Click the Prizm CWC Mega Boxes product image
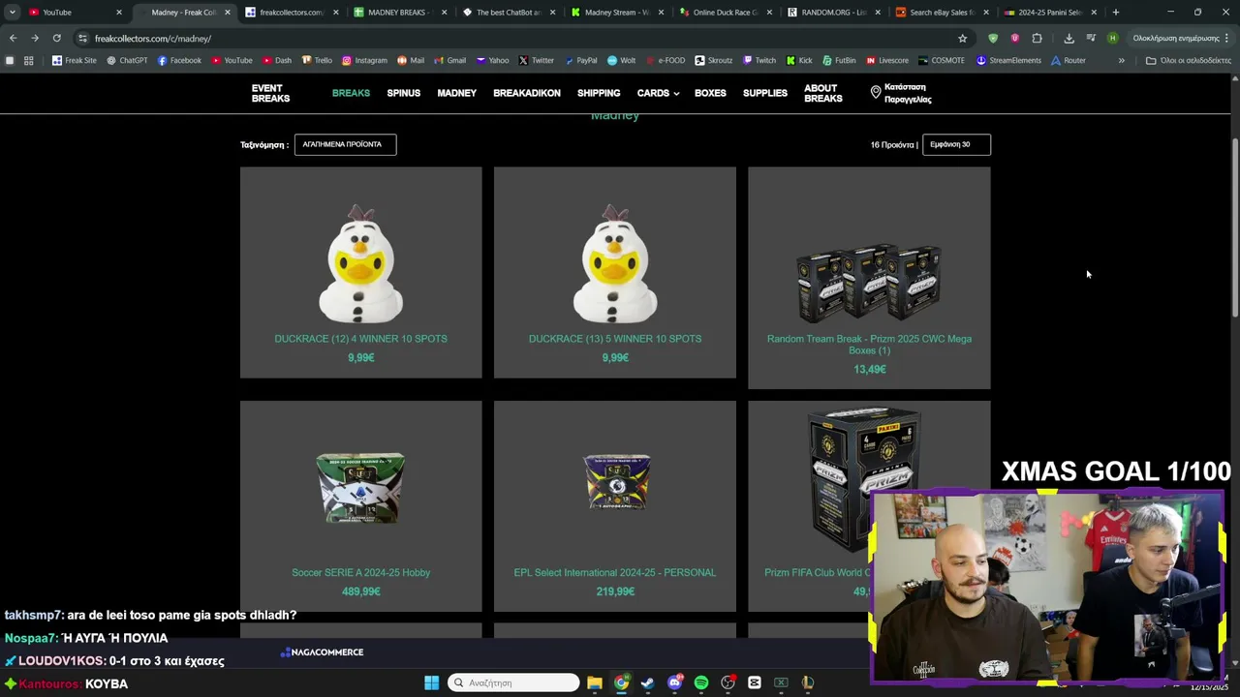1240x697 pixels. tap(869, 281)
